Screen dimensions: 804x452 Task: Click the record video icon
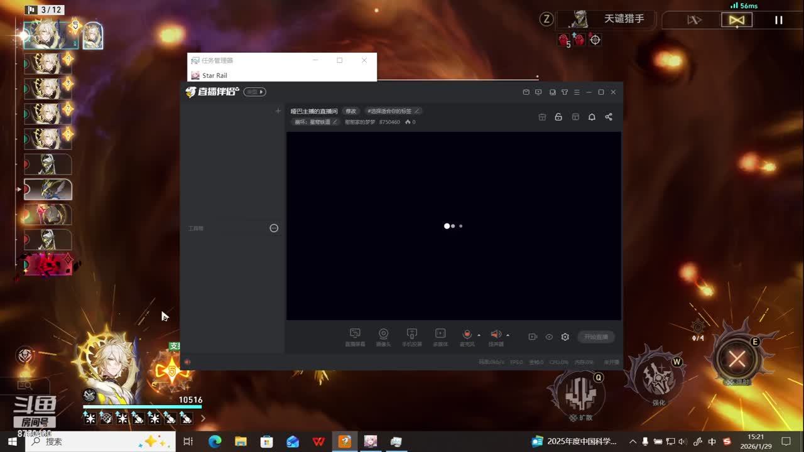pyautogui.click(x=533, y=337)
